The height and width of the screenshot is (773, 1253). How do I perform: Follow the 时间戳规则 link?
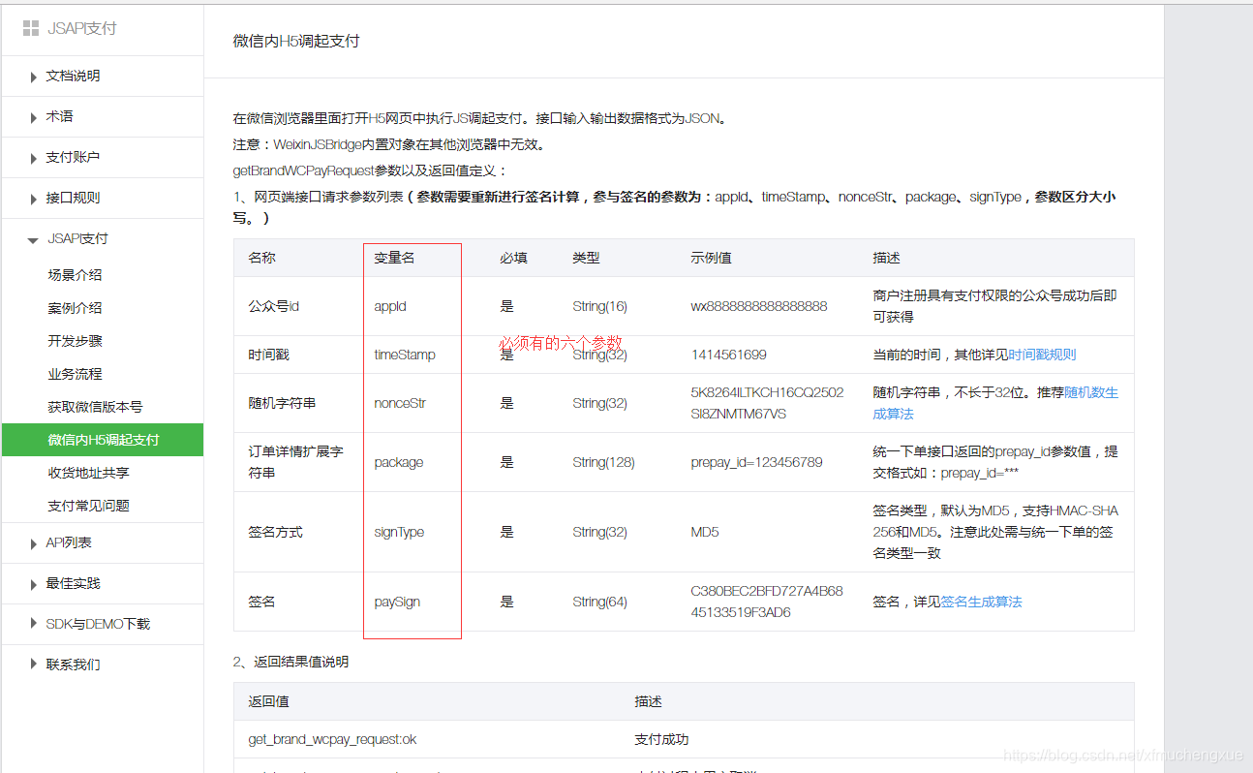1042,355
